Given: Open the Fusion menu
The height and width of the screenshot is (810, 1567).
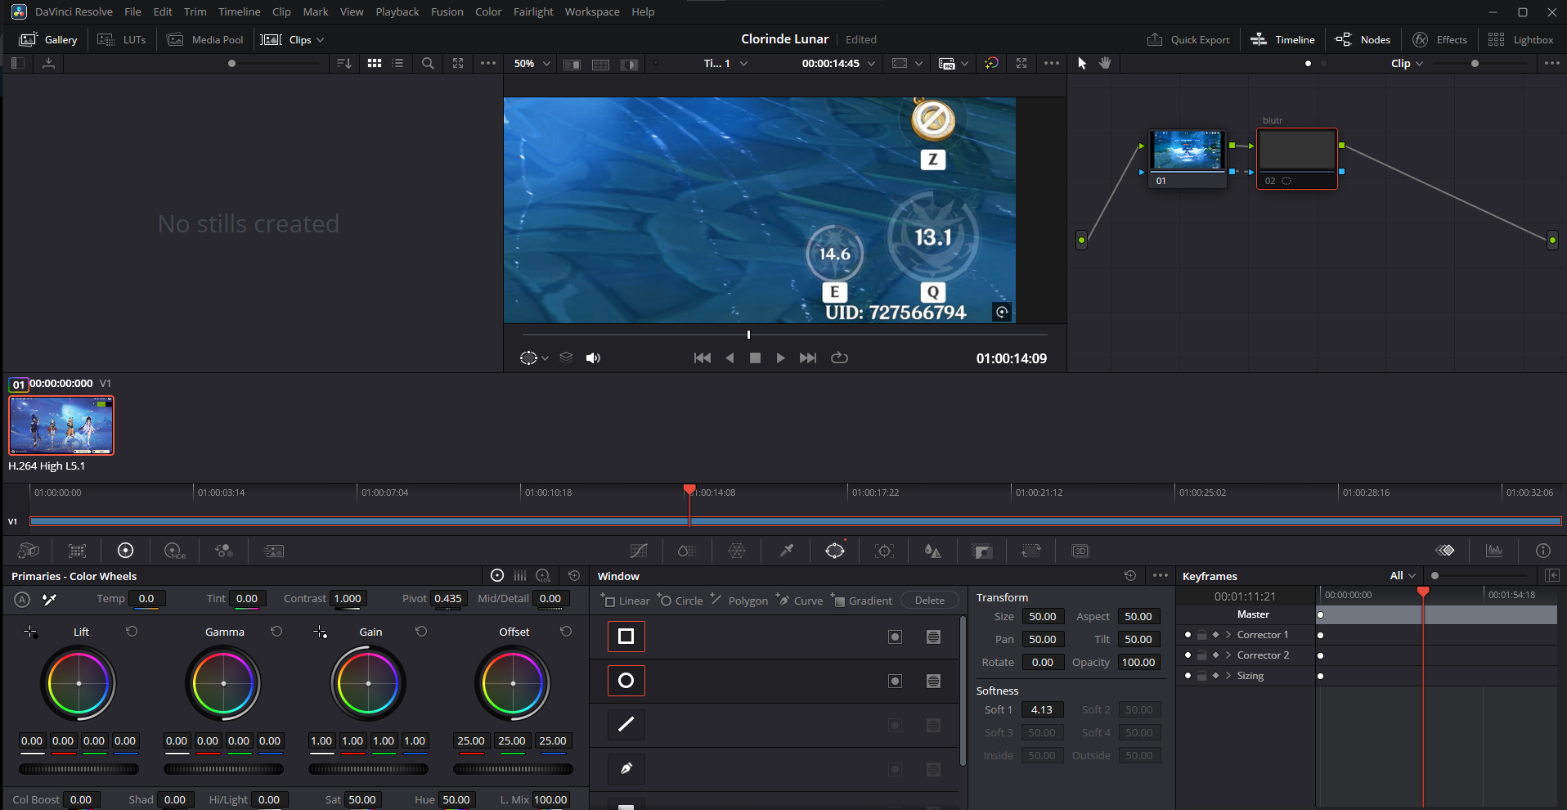Looking at the screenshot, I should [447, 11].
